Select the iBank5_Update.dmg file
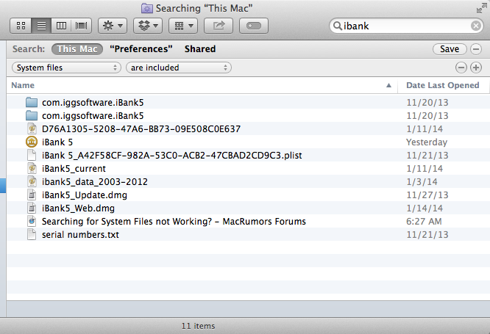The height and width of the screenshot is (334, 490). coord(249,195)
